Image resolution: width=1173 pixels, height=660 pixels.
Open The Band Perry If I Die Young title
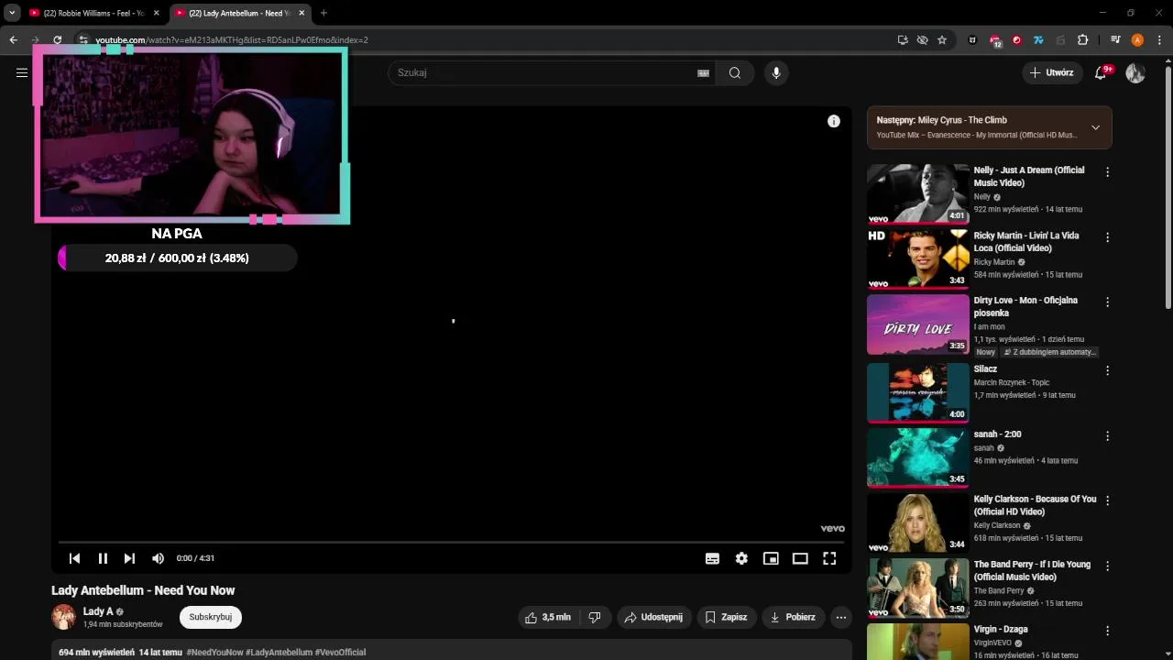tap(1032, 570)
